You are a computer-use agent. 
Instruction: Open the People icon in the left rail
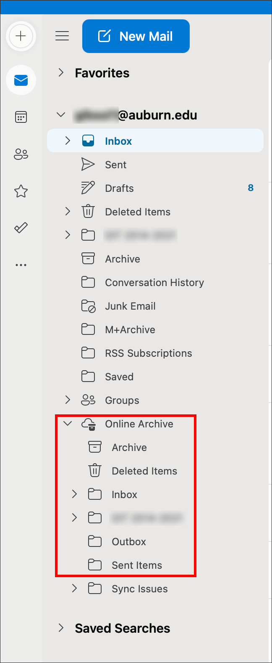click(21, 154)
